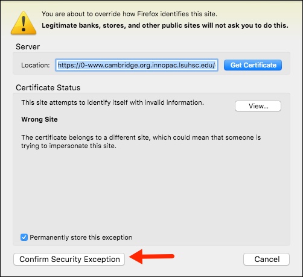Click the red arrow annotation
303x277 pixels.
[x=151, y=257]
